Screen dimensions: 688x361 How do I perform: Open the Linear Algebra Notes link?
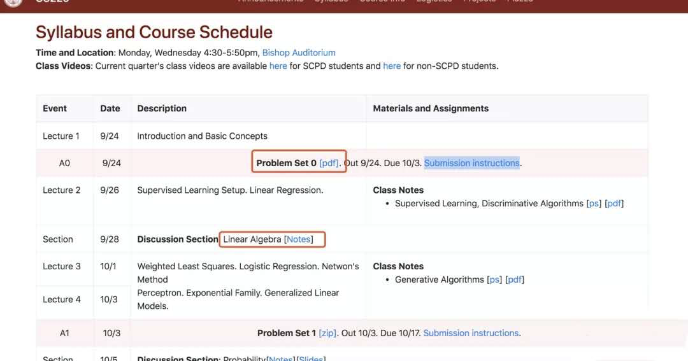coord(299,239)
